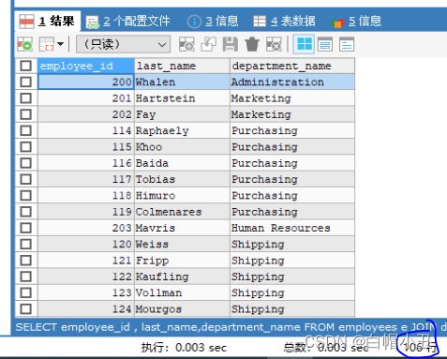Check the box for Baida row
The width and height of the screenshot is (447, 359).
tap(25, 163)
